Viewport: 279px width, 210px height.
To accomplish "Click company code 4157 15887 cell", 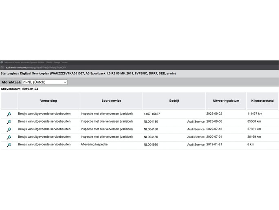I will (152, 114).
